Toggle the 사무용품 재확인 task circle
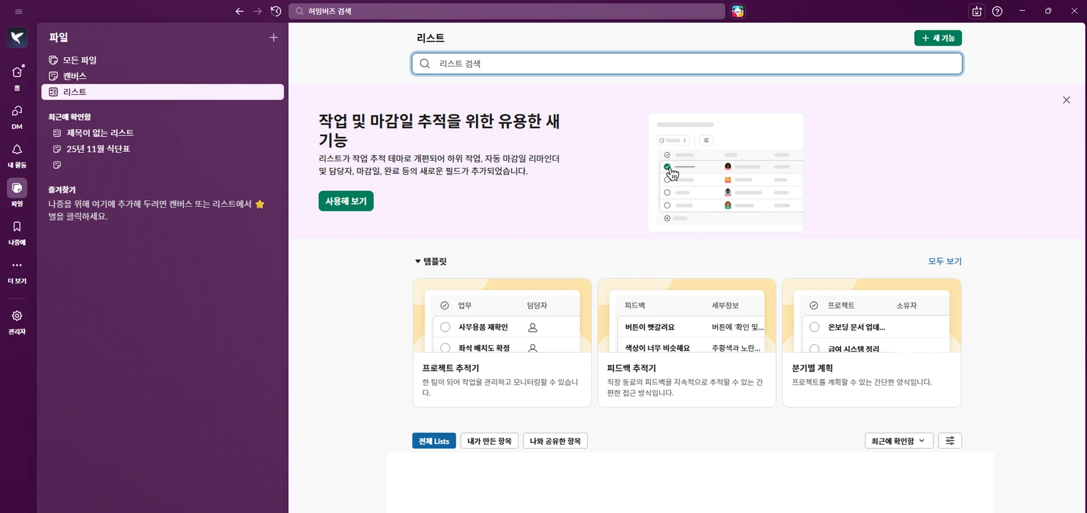The width and height of the screenshot is (1087, 513). pyautogui.click(x=445, y=327)
